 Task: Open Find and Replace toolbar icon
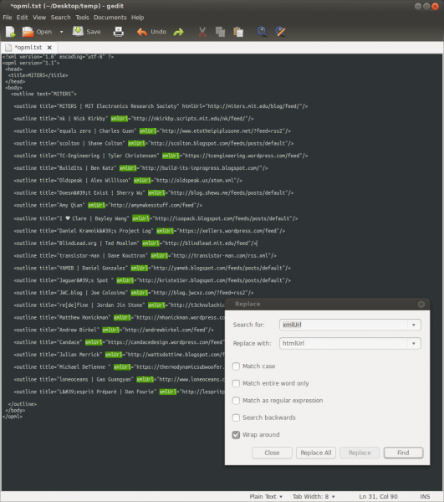[x=280, y=32]
